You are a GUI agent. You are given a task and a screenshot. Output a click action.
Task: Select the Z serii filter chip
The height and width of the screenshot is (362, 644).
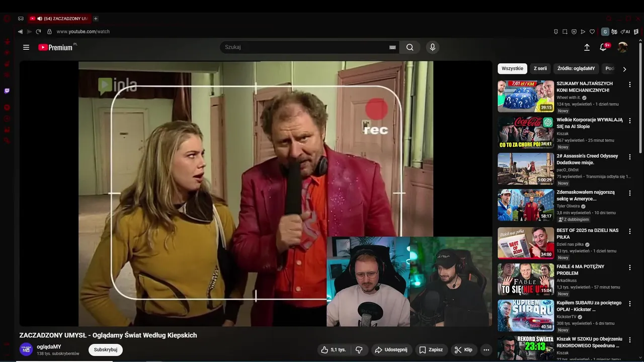tap(540, 68)
